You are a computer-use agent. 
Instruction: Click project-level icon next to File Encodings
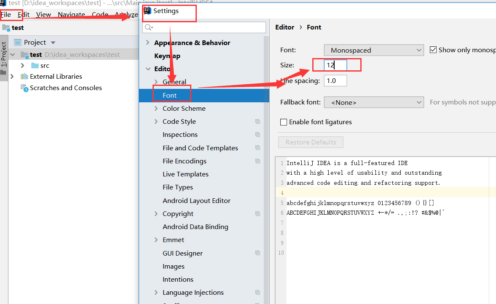point(258,161)
